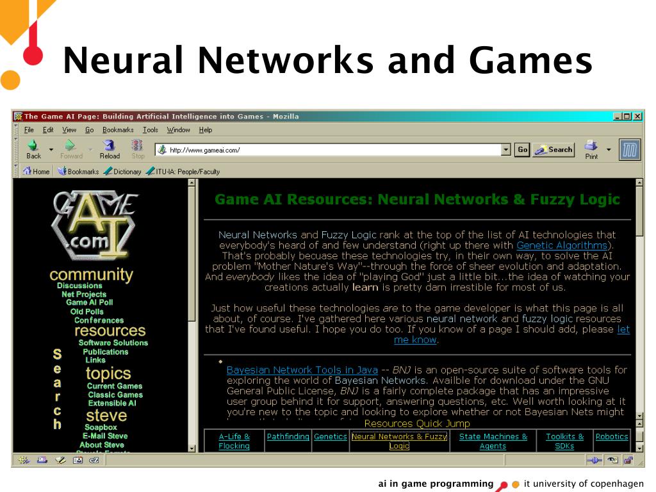Open the Window menu

pos(178,129)
